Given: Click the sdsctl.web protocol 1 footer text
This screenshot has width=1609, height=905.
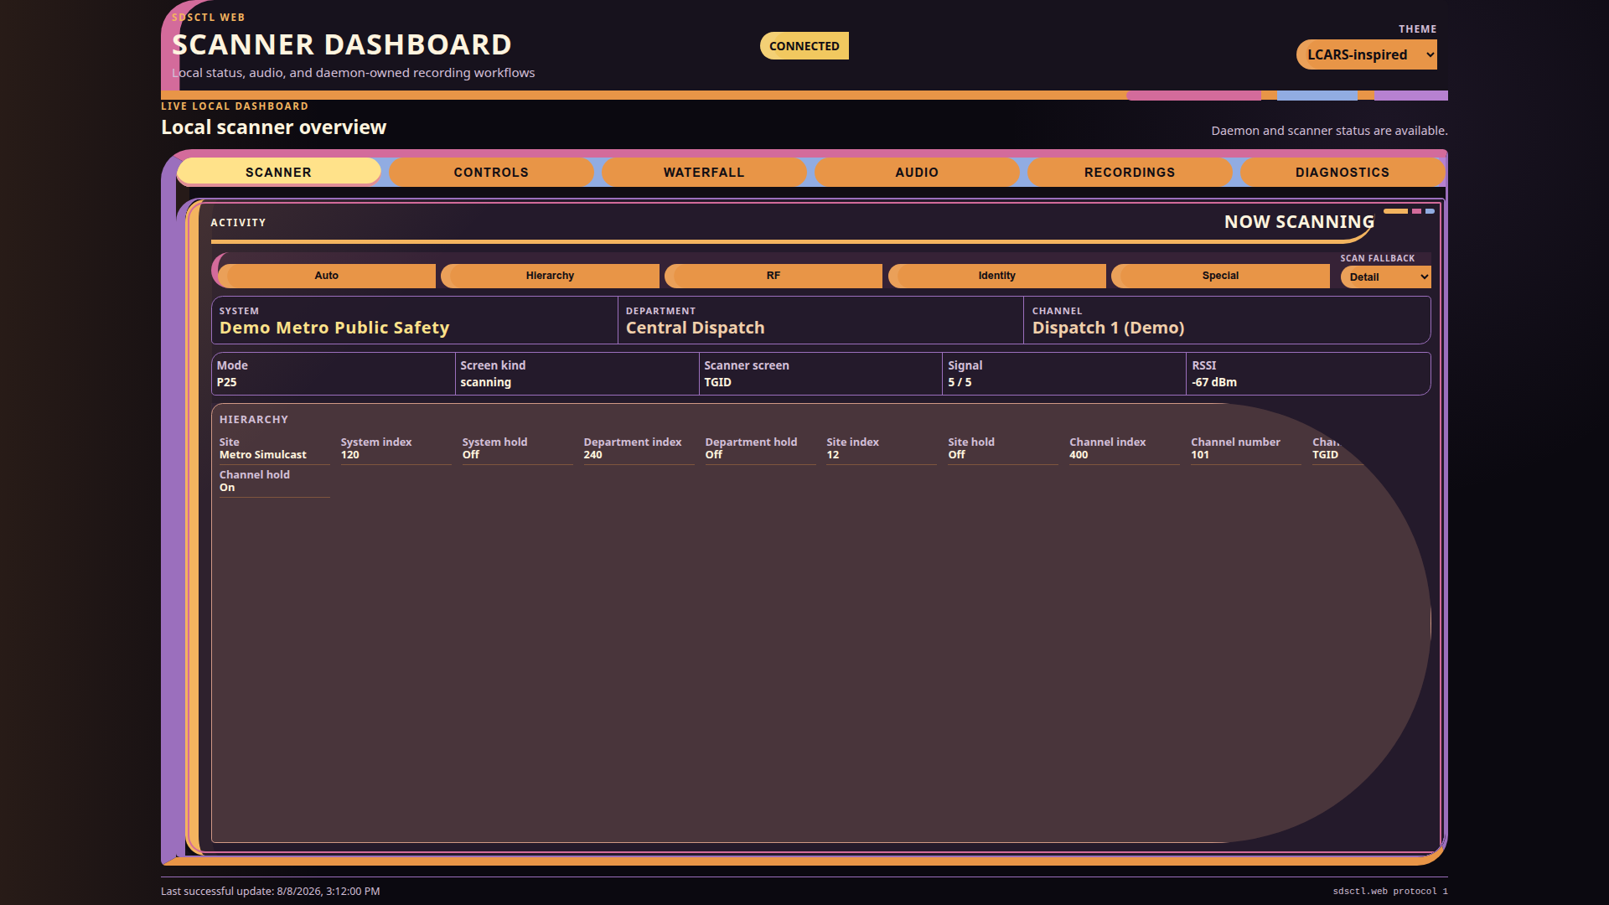Looking at the screenshot, I should [1390, 892].
